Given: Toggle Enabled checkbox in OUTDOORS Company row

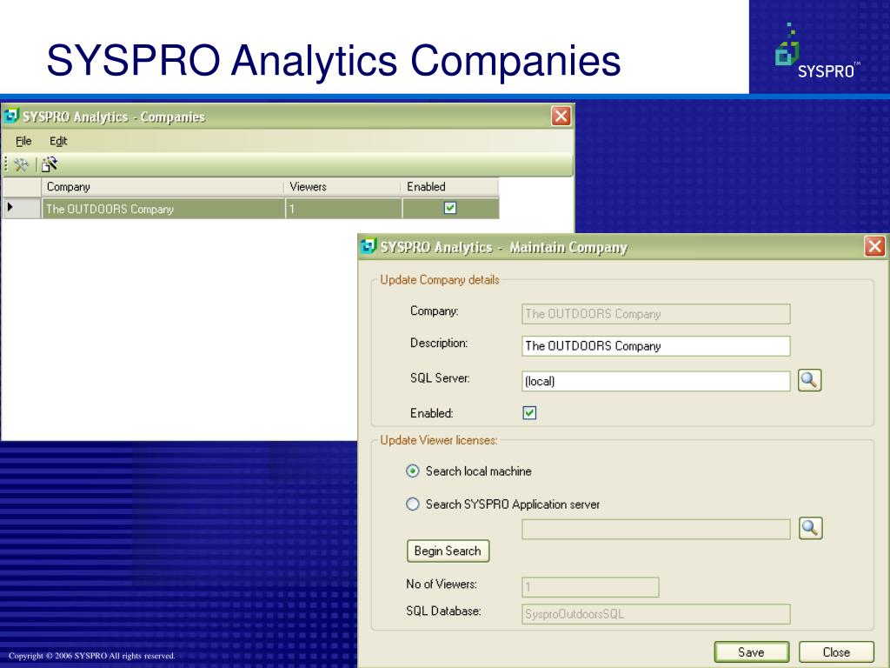Looking at the screenshot, I should (x=450, y=208).
